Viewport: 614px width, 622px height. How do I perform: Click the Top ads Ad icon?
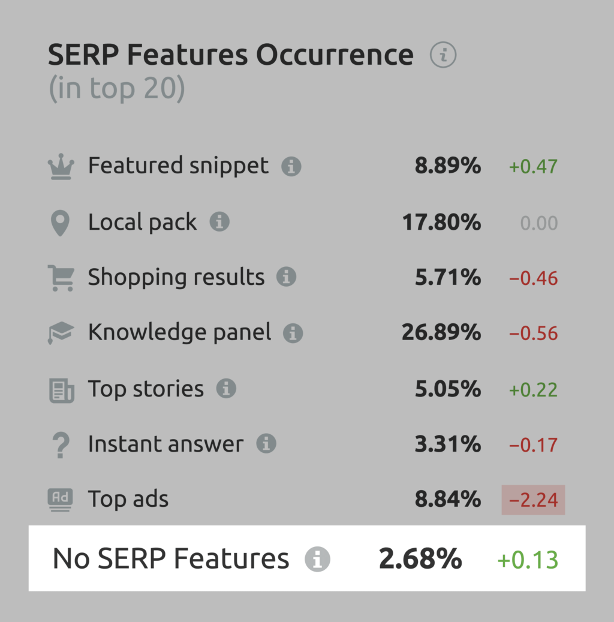61,499
